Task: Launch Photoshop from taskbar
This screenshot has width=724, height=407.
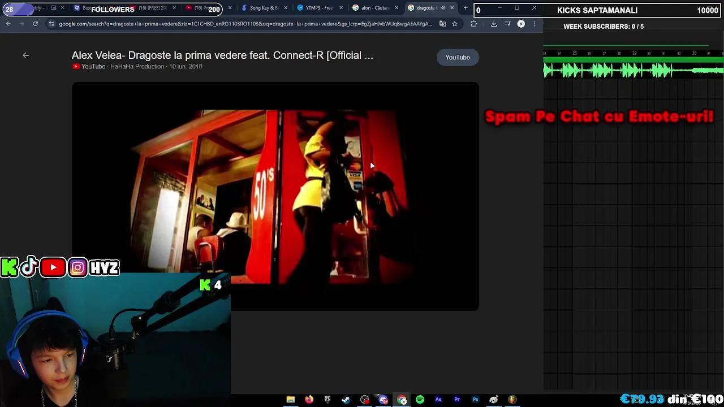Action: click(475, 400)
